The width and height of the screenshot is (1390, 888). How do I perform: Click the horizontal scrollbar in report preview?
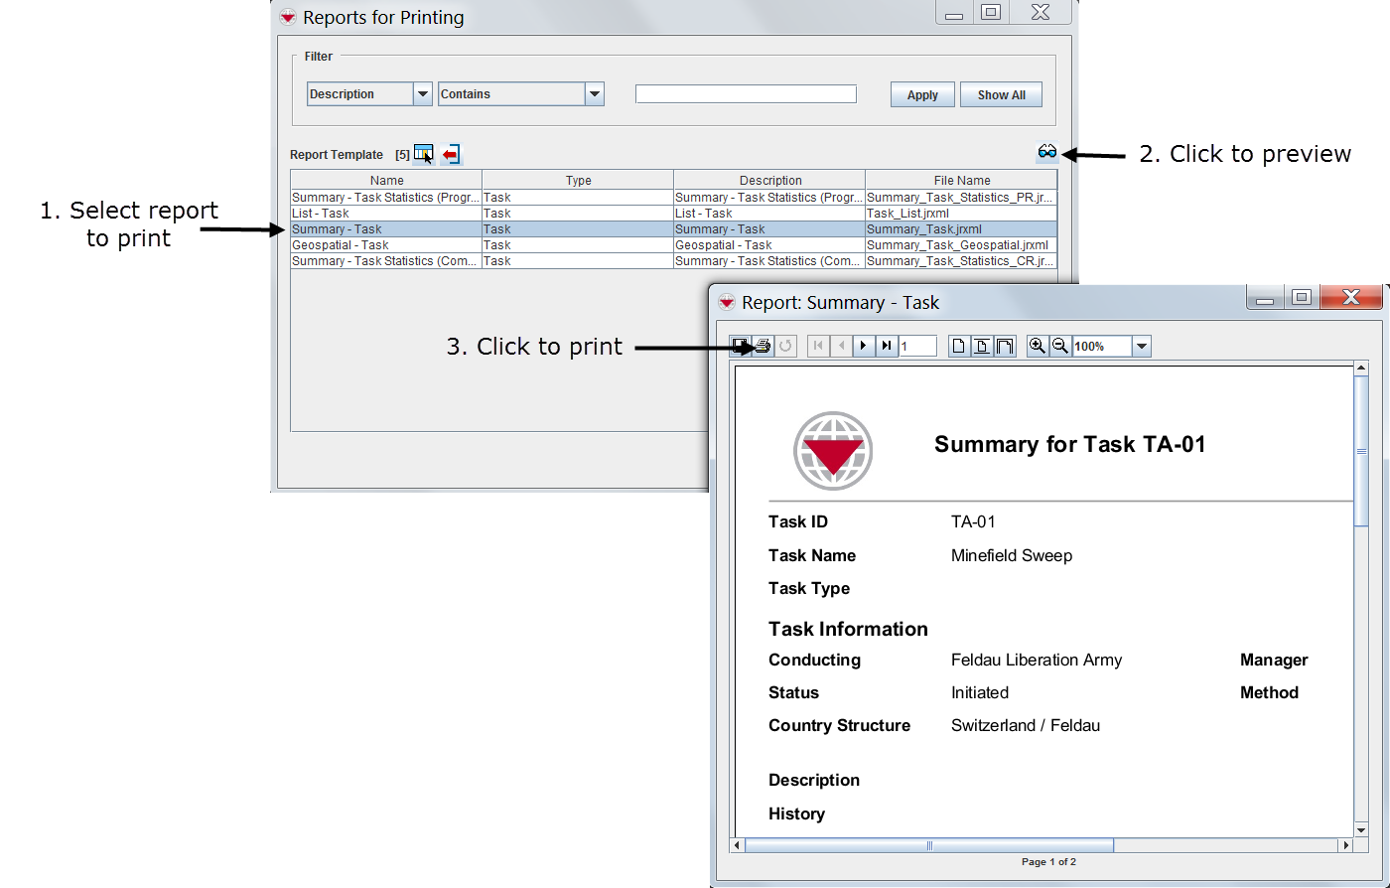point(929,845)
